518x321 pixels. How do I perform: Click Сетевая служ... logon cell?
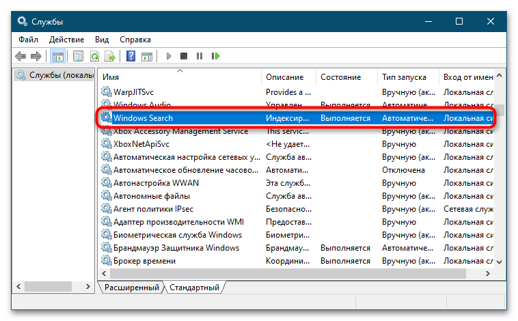click(x=468, y=209)
